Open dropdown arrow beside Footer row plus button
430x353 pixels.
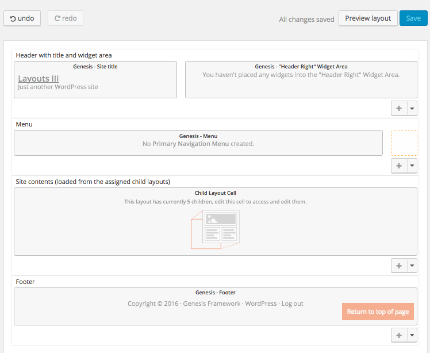point(412,335)
